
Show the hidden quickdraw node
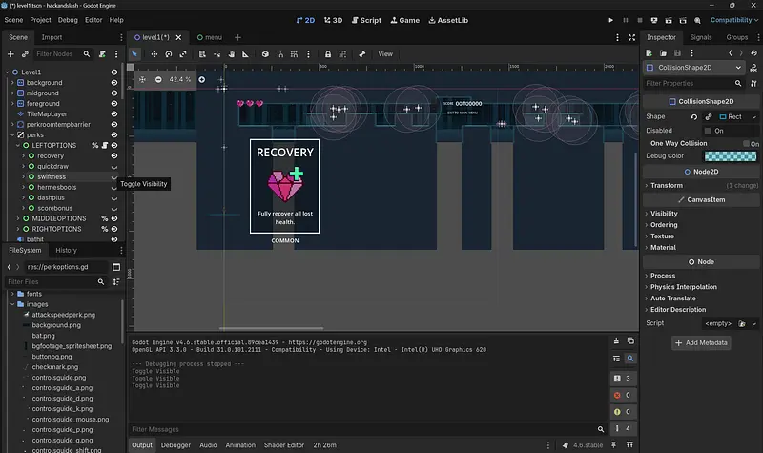(x=114, y=166)
